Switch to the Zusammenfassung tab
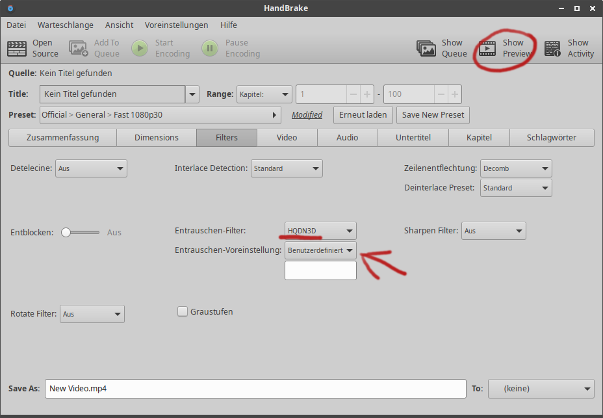Image resolution: width=603 pixels, height=418 pixels. pyautogui.click(x=62, y=138)
